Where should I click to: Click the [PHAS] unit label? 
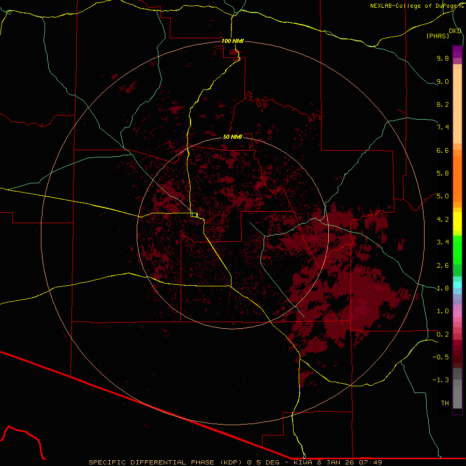coord(438,36)
